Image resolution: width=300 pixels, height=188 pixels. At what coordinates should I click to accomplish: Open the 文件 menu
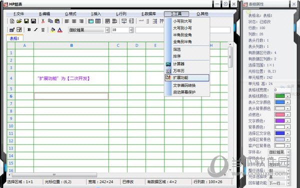19,14
